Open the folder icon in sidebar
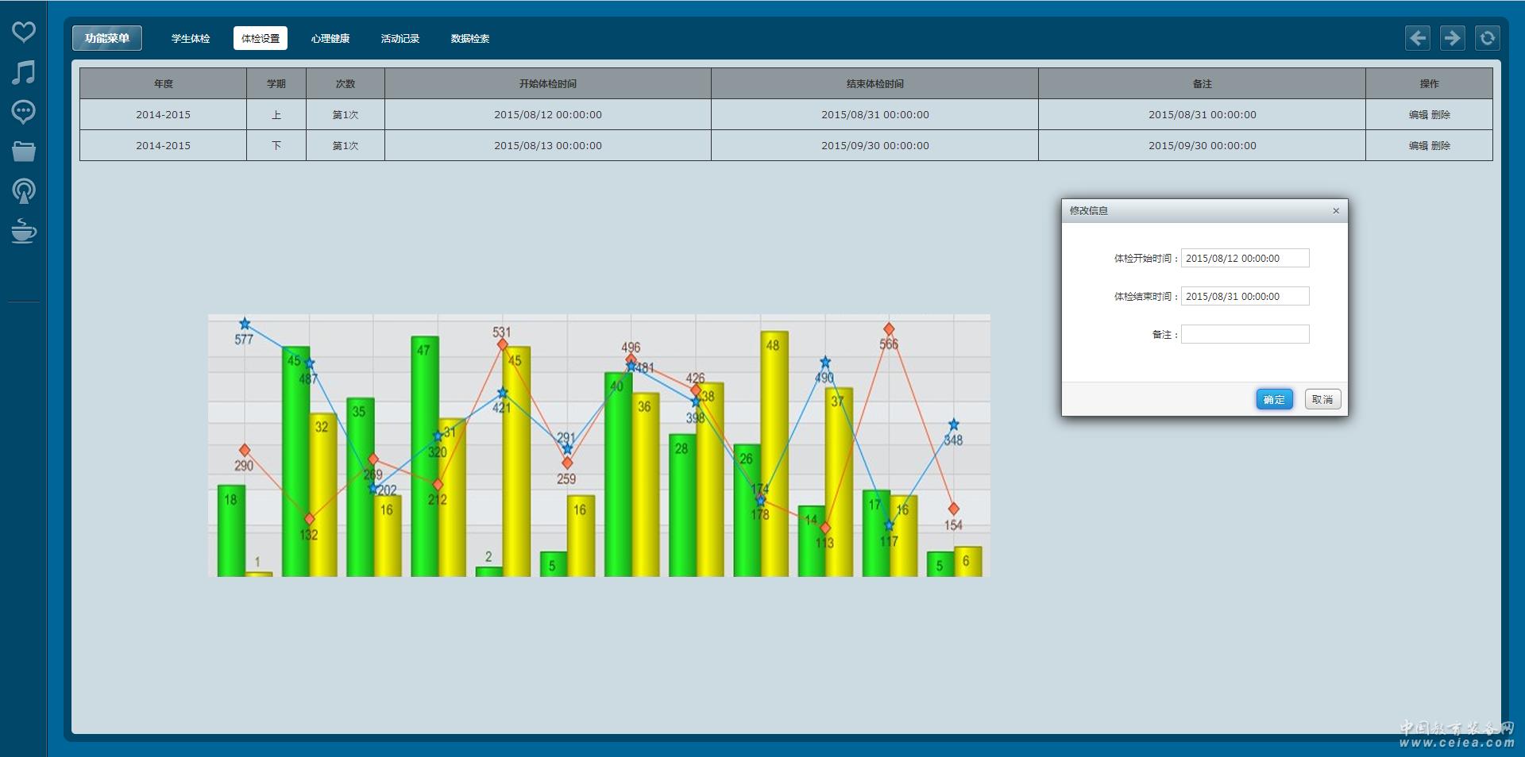Viewport: 1525px width, 757px height. (24, 152)
